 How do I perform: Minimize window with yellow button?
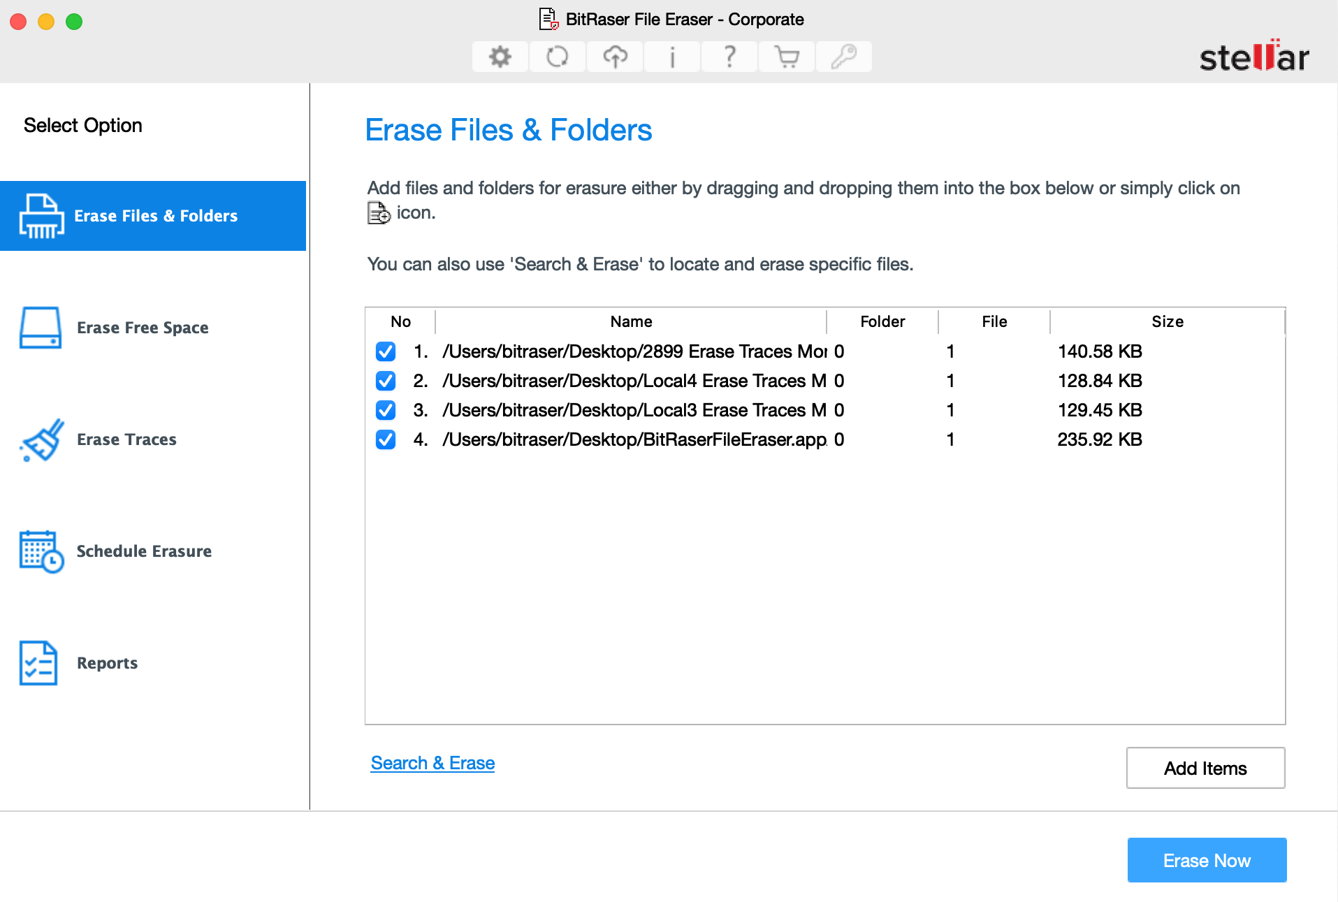coord(46,22)
